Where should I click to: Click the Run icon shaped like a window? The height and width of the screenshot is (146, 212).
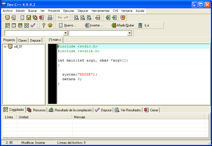(x=14, y=25)
